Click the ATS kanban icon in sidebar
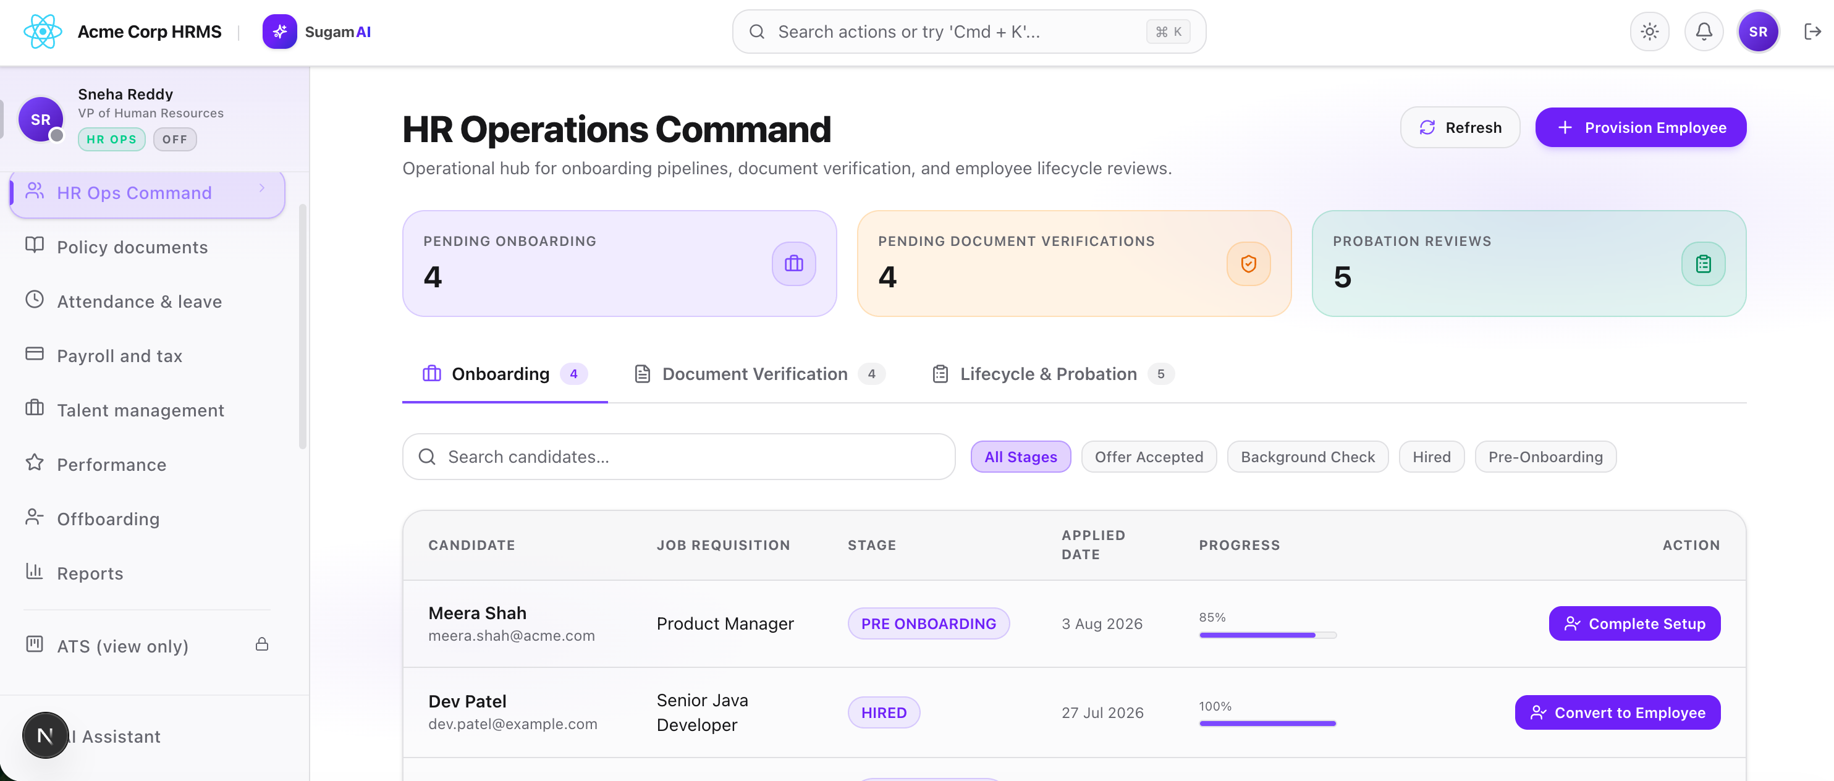 (x=34, y=644)
